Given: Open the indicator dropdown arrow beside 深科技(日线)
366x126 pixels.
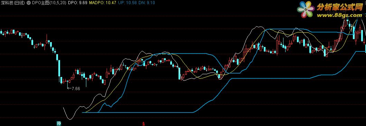Looking at the screenshot, I should [29, 3].
